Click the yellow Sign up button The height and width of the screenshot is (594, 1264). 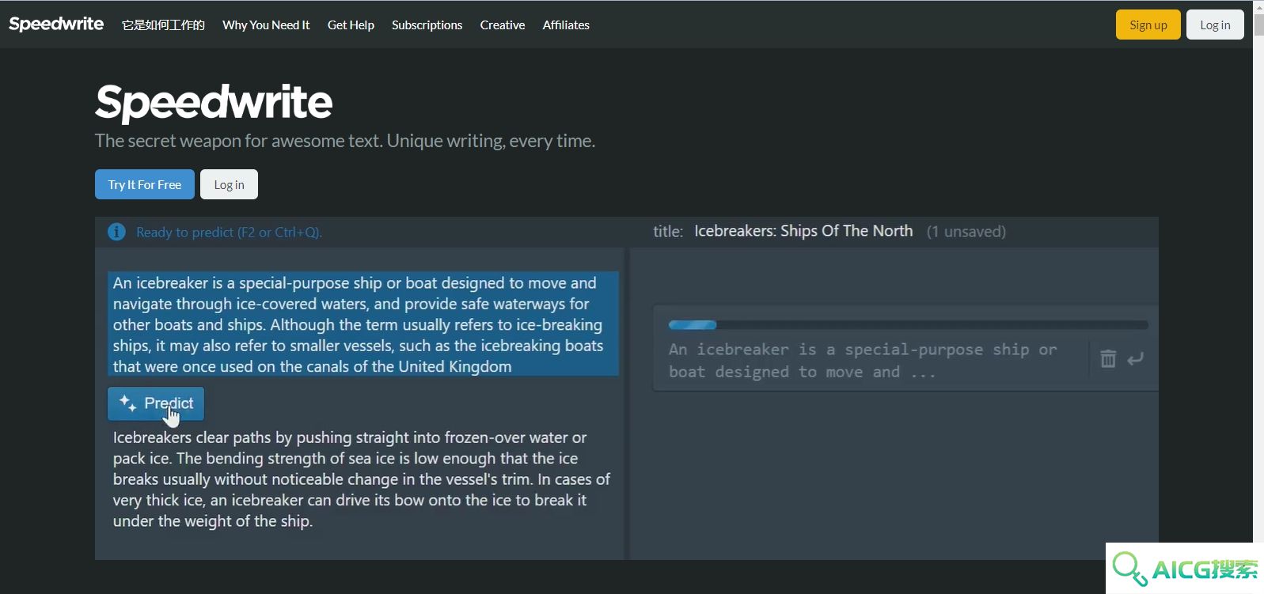click(1148, 25)
